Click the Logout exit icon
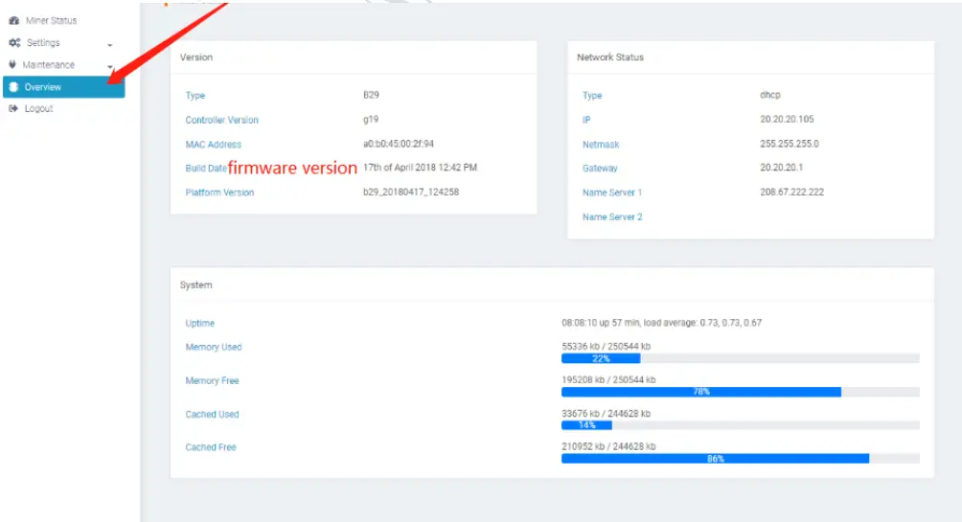Screen dimensions: 962x522 click(x=13, y=108)
